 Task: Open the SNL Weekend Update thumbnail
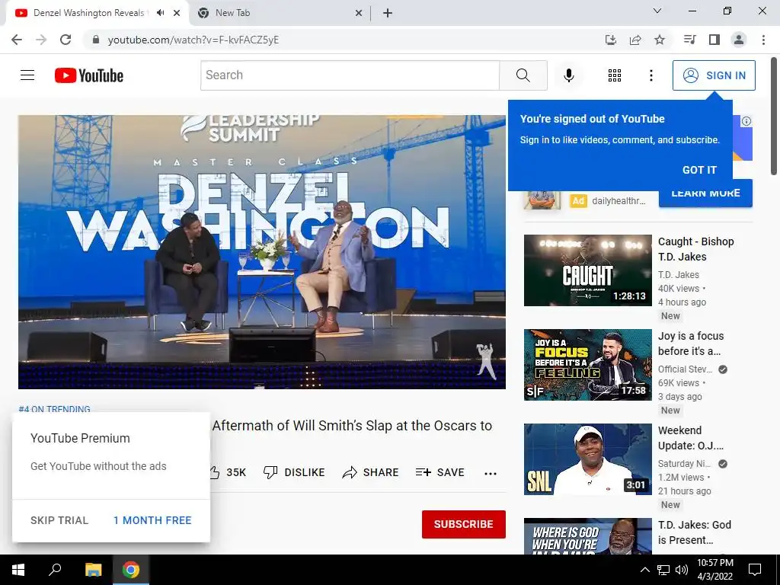click(x=587, y=459)
